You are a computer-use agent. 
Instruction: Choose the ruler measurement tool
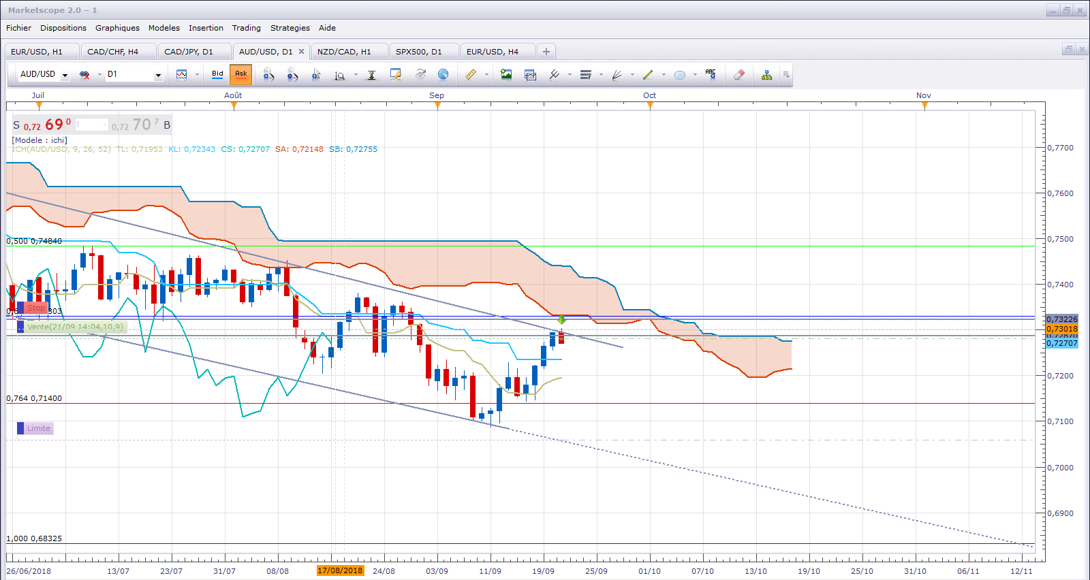[x=471, y=75]
